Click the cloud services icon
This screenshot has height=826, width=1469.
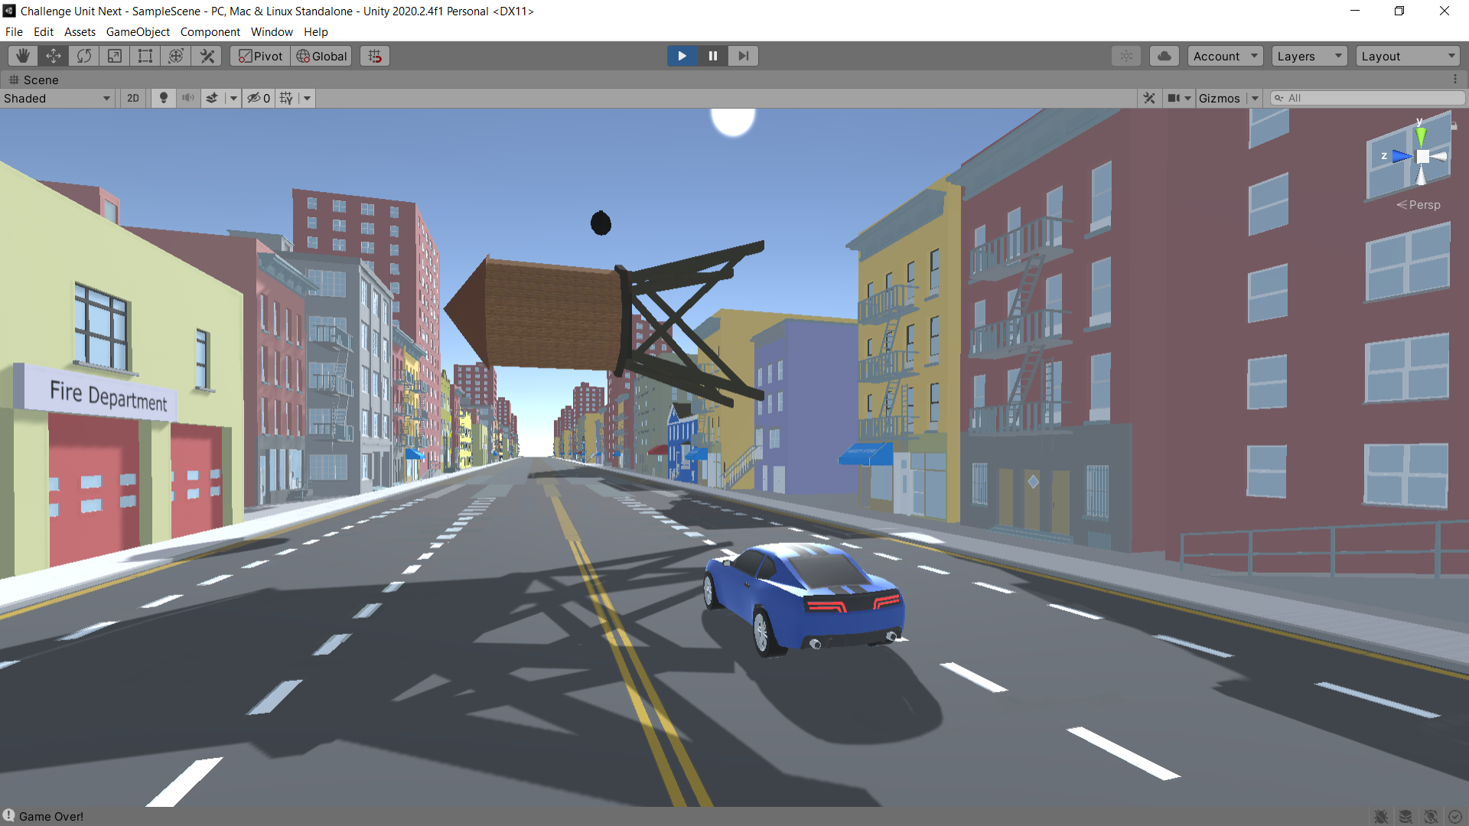point(1164,56)
